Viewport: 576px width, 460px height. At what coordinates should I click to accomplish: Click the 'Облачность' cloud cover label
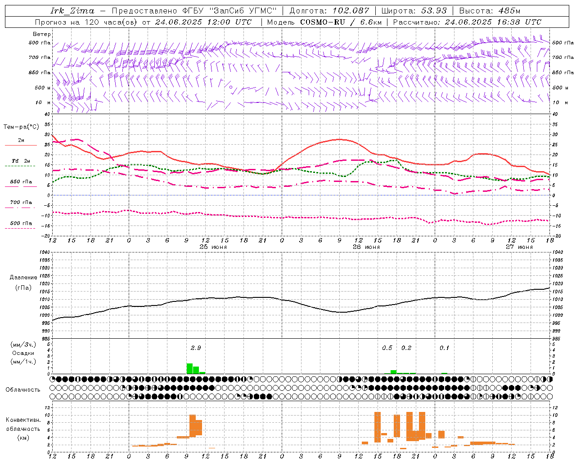[23, 390]
